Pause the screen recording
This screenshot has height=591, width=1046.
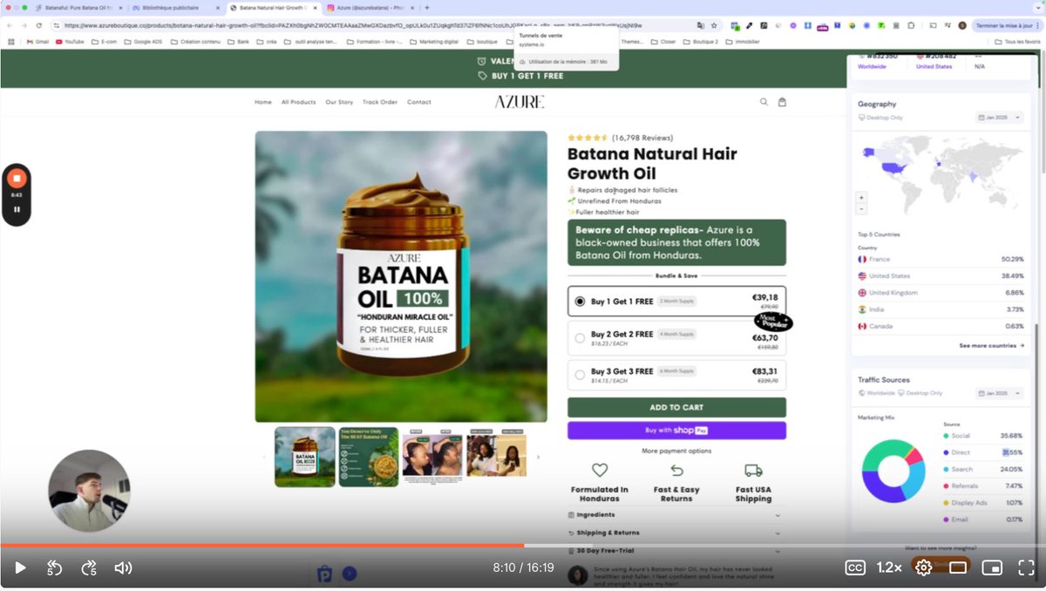(x=16, y=209)
